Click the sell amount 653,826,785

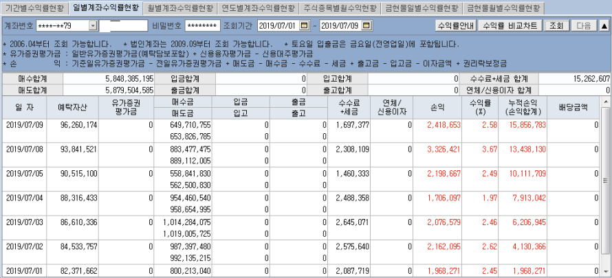[190, 137]
